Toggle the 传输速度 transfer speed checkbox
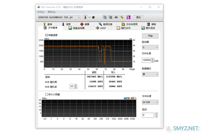The width and height of the screenshot is (202, 134). [x=47, y=35]
